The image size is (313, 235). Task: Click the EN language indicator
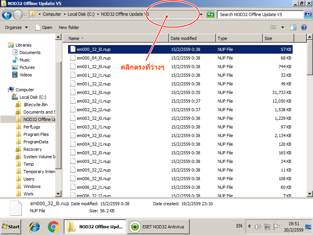tap(239, 226)
